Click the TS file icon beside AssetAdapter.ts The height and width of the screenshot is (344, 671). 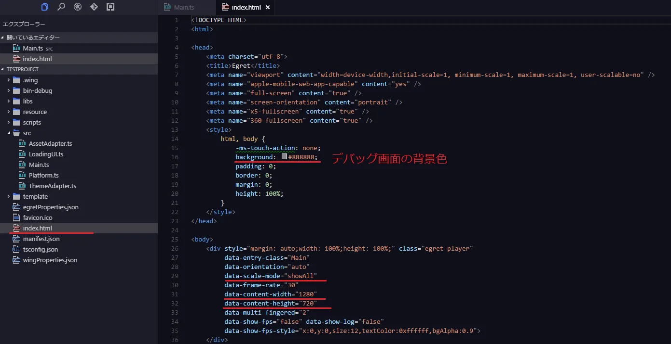22,143
